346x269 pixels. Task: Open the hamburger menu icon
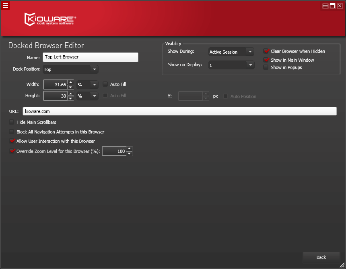click(5, 5)
